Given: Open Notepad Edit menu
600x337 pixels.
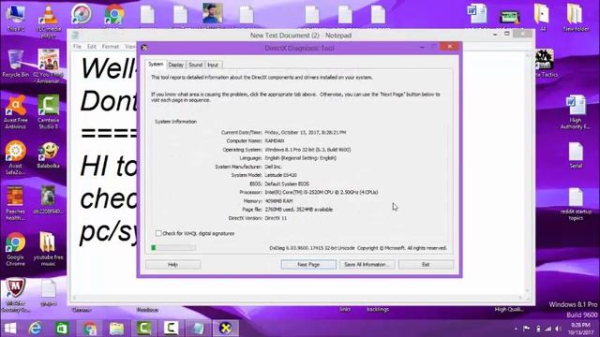Looking at the screenshot, I should click(x=92, y=46).
